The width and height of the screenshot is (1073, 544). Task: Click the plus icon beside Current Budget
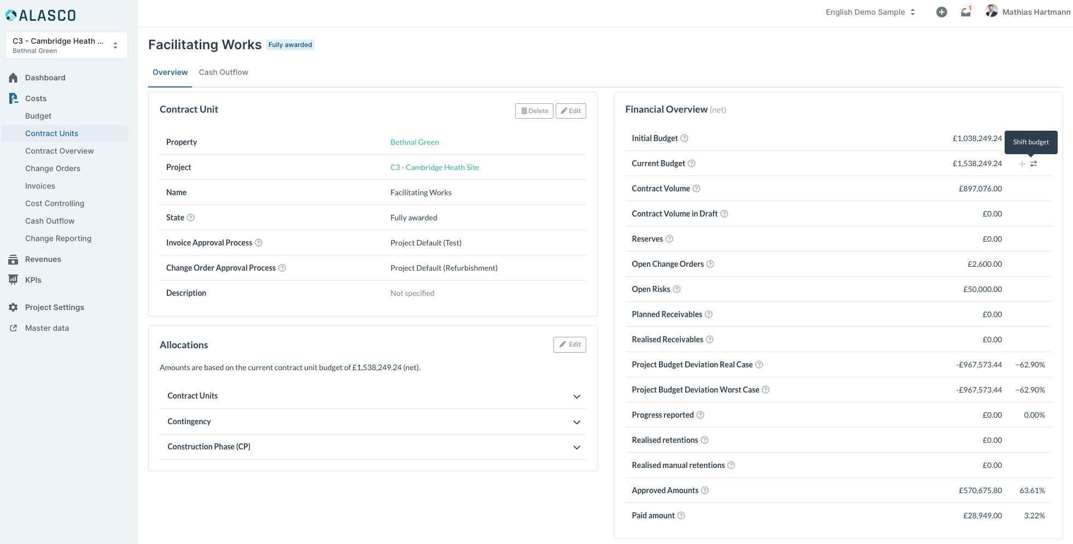click(x=1022, y=164)
